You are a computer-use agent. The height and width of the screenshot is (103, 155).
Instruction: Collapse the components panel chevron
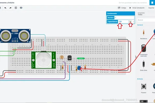click(x=136, y=57)
